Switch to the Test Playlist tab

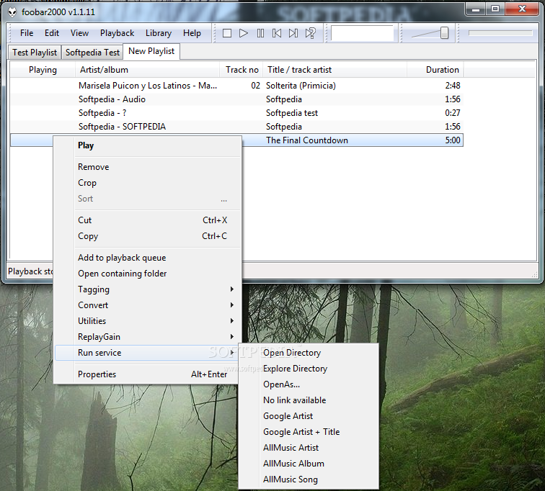tap(35, 53)
